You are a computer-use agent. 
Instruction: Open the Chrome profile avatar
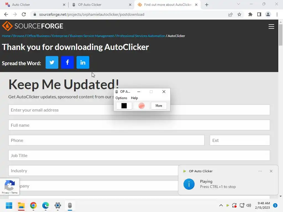(268, 14)
